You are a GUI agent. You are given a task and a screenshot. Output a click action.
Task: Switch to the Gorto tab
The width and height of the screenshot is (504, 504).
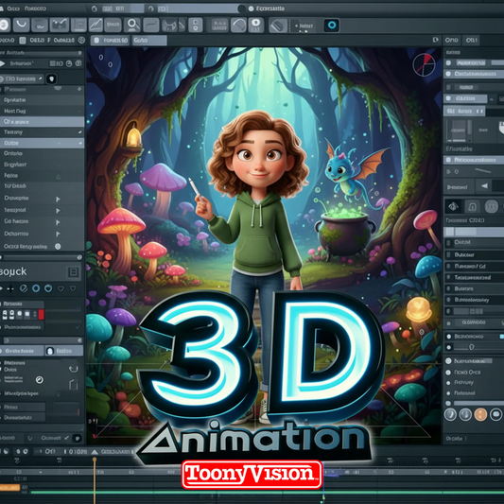click(149, 40)
